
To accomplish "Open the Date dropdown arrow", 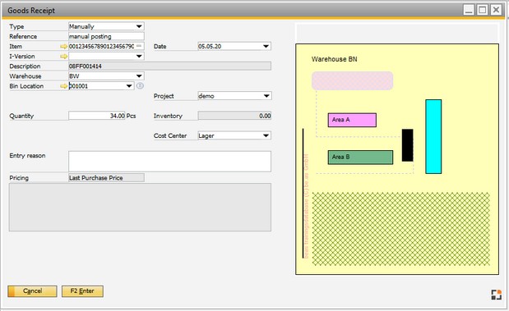I will [266, 46].
